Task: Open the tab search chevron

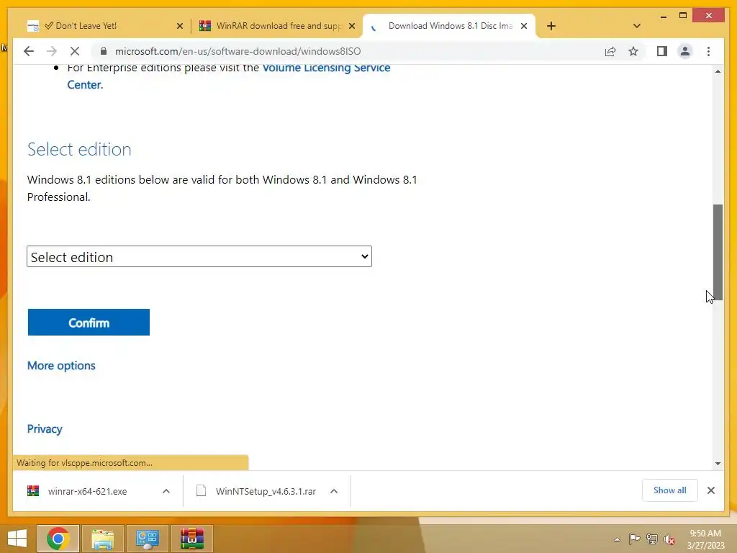Action: [x=637, y=26]
